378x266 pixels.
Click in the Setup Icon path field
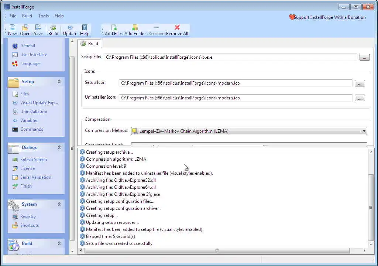point(236,83)
